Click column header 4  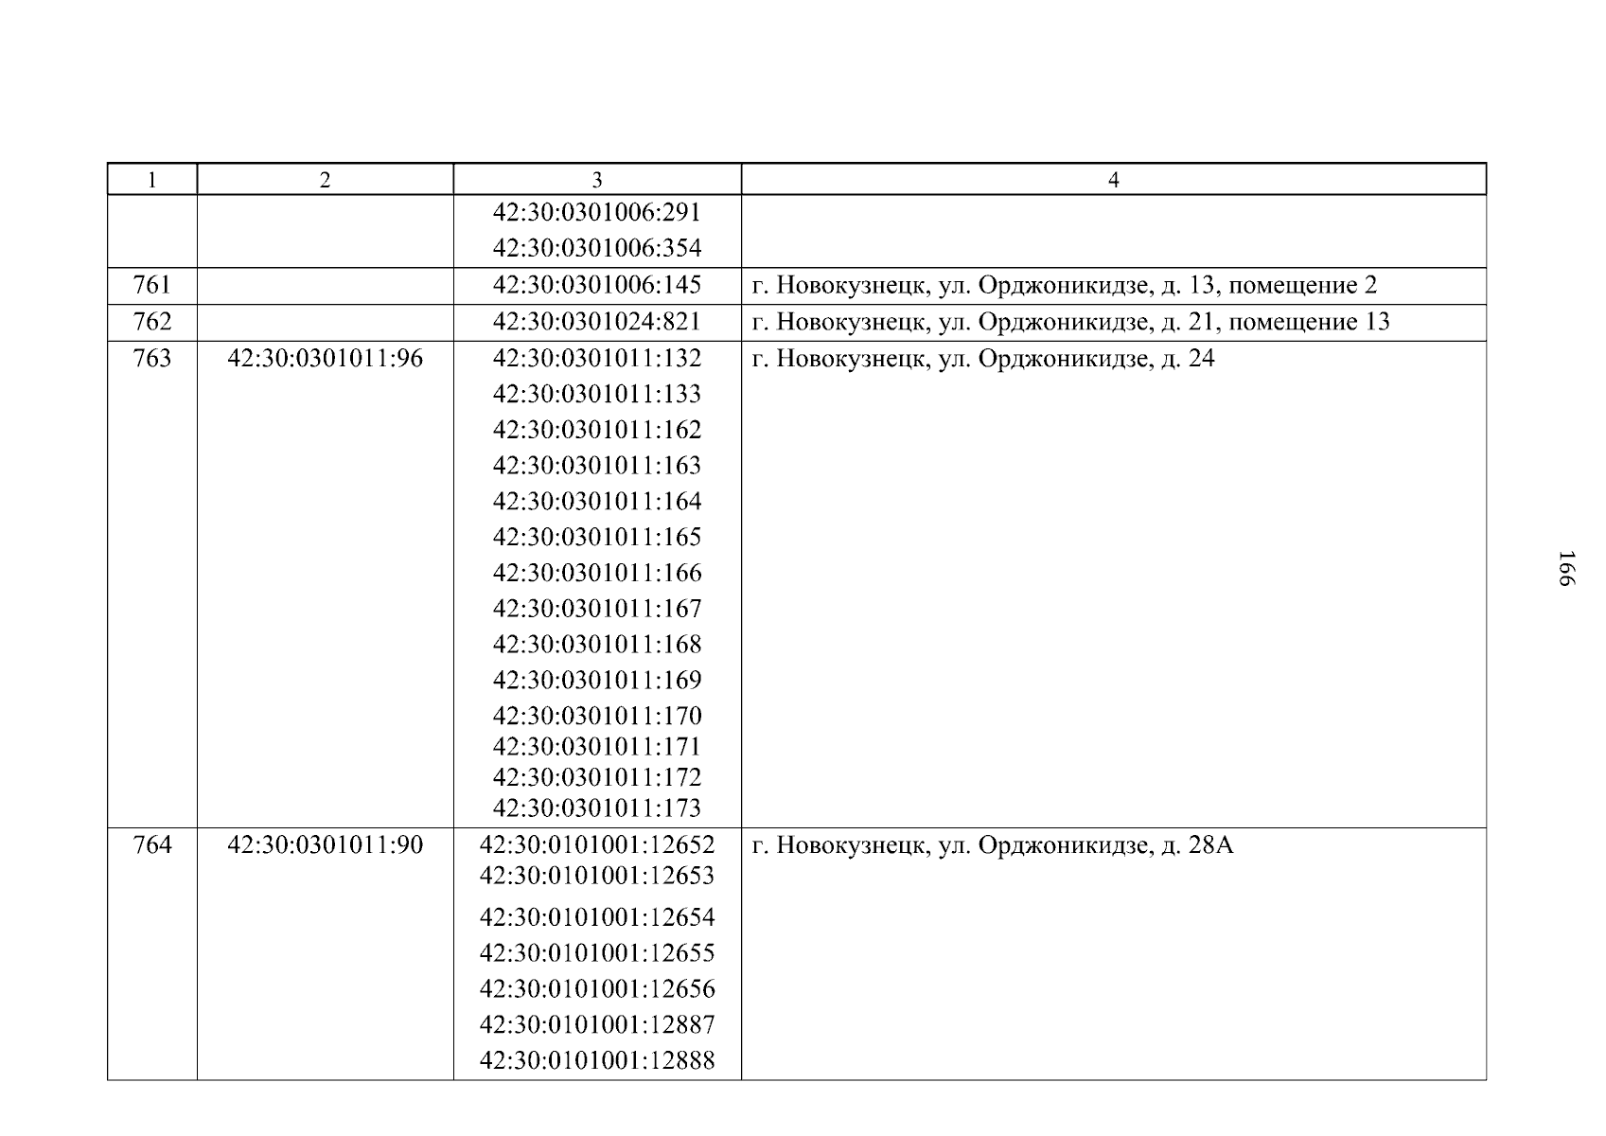click(1114, 180)
